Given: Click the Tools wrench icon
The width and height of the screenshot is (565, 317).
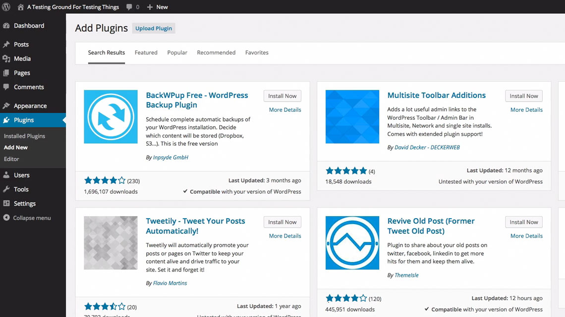Looking at the screenshot, I should [x=6, y=189].
